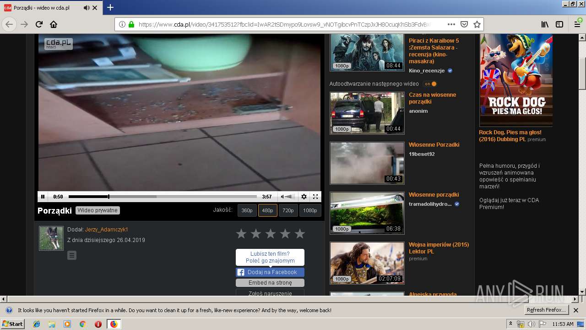Open Opera from taskbar

pyautogui.click(x=98, y=324)
